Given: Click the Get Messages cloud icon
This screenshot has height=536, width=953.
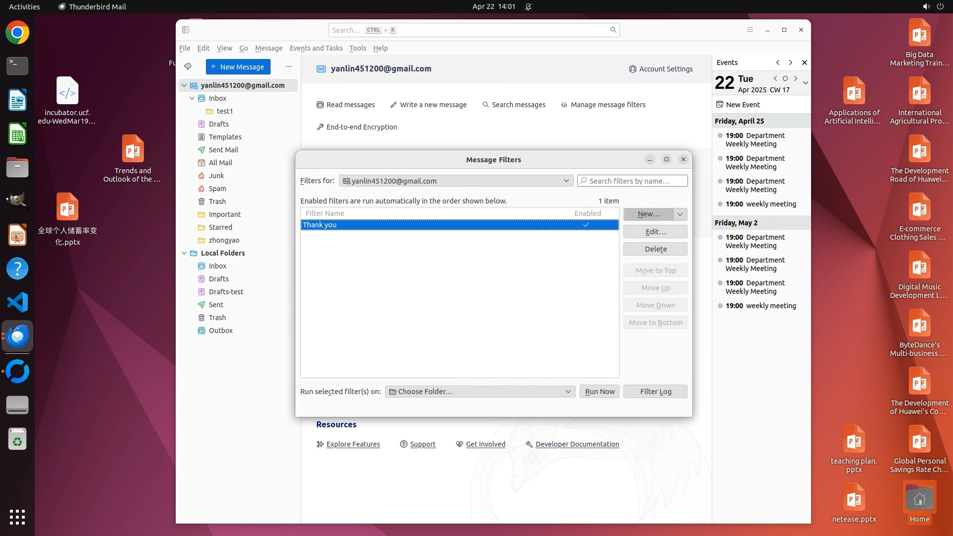Looking at the screenshot, I should point(188,67).
